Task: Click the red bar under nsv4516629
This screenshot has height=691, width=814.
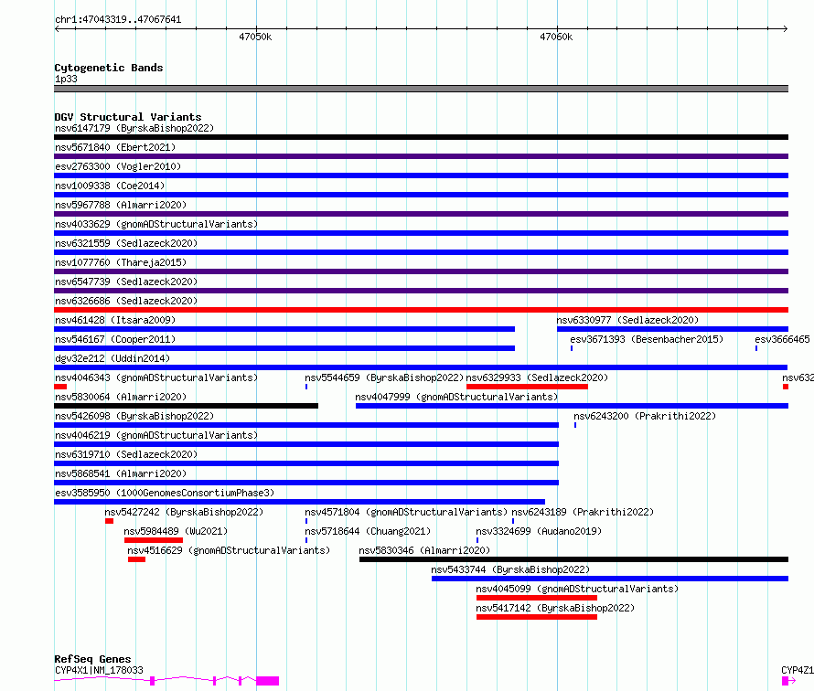Action: 136,559
